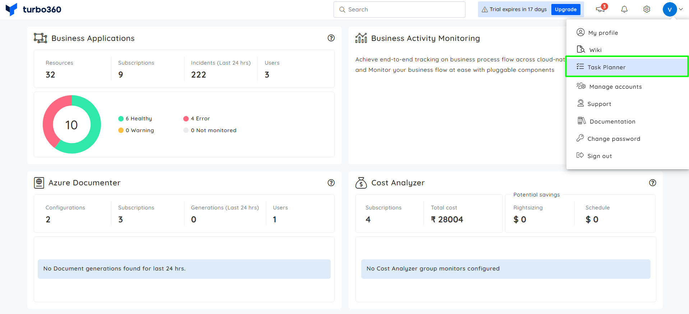Select Task Planner menu entry
Screen dimensions: 689x314
click(x=627, y=67)
